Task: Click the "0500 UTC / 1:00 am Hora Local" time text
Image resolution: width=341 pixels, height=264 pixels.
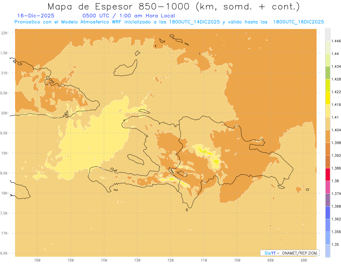Action: pyautogui.click(x=128, y=16)
